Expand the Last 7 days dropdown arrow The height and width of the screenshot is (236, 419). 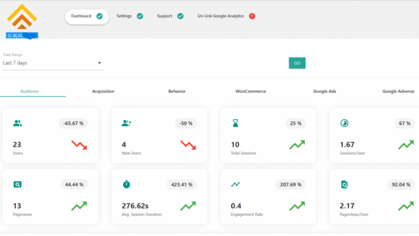100,63
